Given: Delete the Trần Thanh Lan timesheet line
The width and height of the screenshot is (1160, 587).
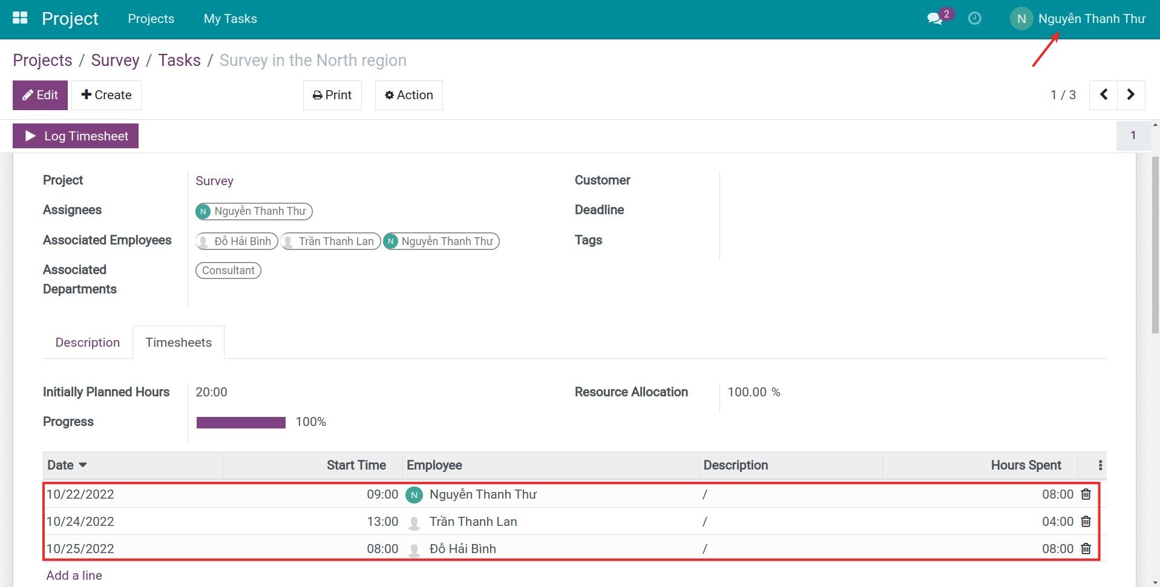Looking at the screenshot, I should coord(1085,521).
